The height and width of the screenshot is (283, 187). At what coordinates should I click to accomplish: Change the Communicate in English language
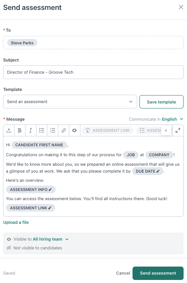point(172,119)
